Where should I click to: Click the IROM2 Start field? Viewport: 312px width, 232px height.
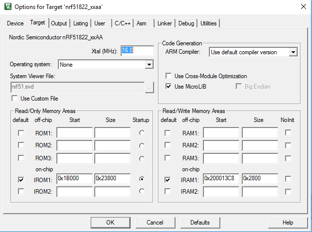(75, 192)
